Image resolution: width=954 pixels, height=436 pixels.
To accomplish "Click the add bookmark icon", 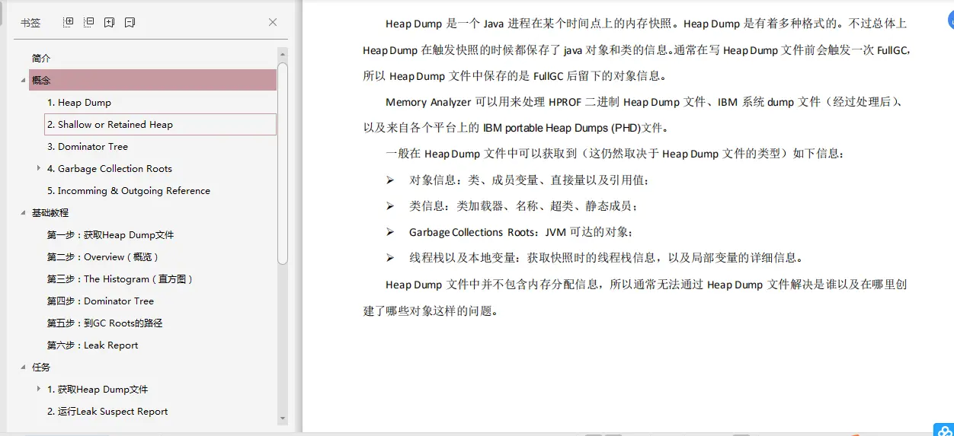I will coord(110,23).
